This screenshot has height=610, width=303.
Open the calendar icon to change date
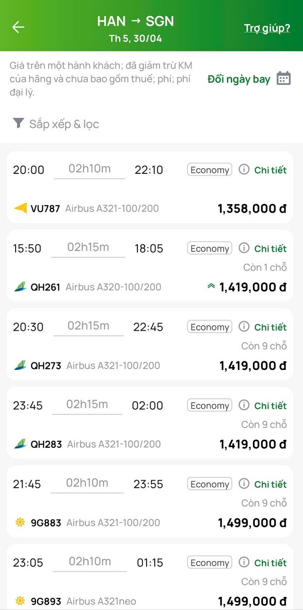click(284, 79)
